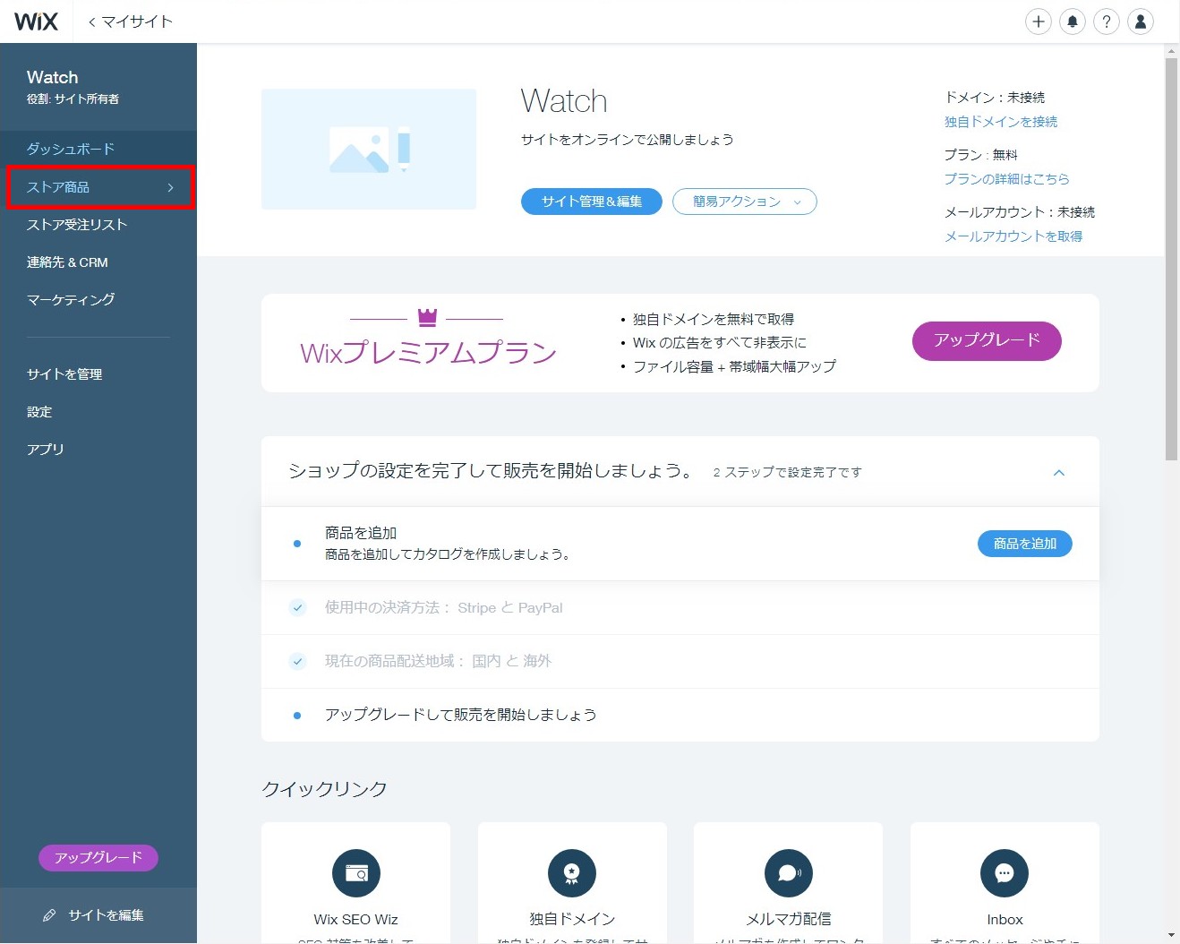Click the 独自ドメインを接続 link

(1001, 122)
